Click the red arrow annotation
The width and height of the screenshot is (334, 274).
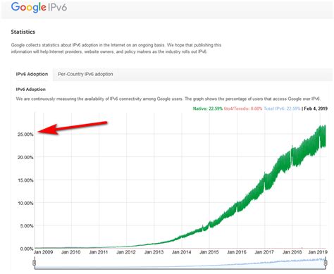pyautogui.click(x=73, y=128)
